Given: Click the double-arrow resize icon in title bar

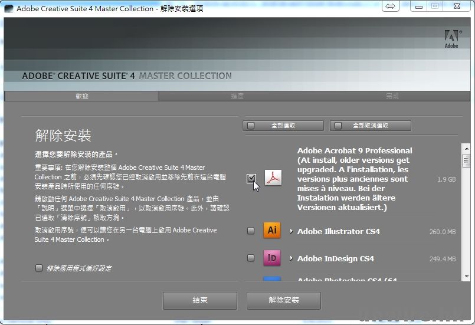Looking at the screenshot, I should click(391, 6).
